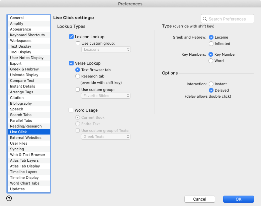Click the Cancel button

[x=199, y=199]
